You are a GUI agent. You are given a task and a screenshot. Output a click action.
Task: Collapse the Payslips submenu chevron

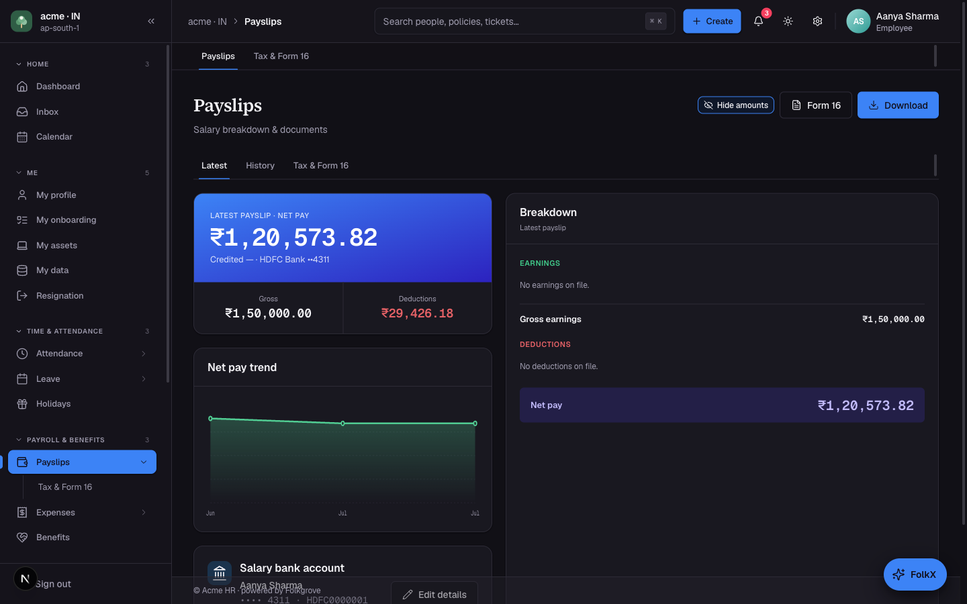[x=144, y=462]
